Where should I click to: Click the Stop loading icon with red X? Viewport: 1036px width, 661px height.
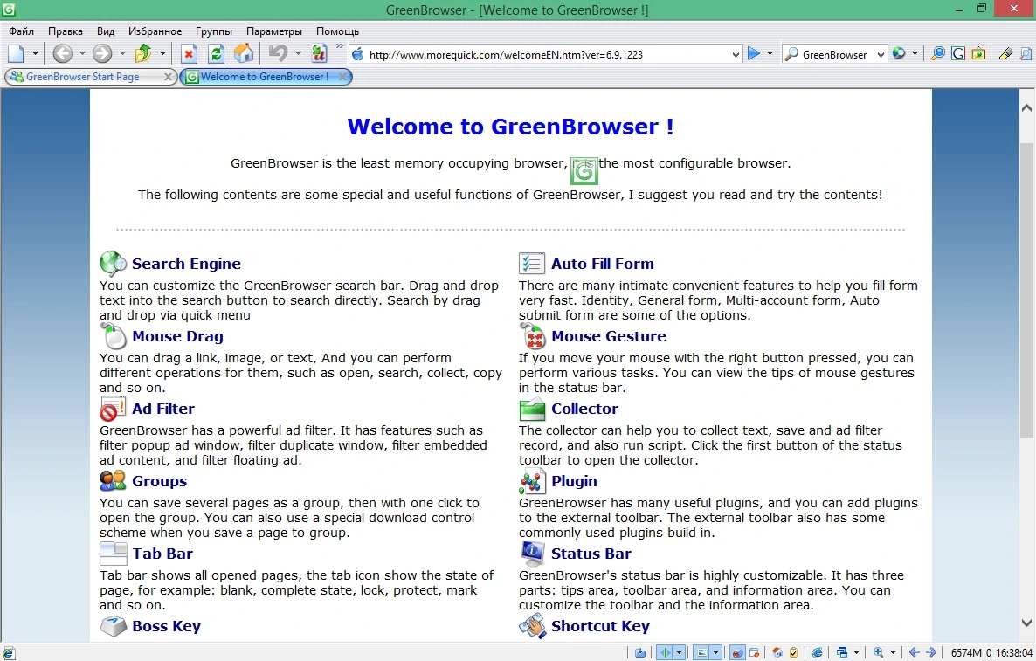click(189, 54)
